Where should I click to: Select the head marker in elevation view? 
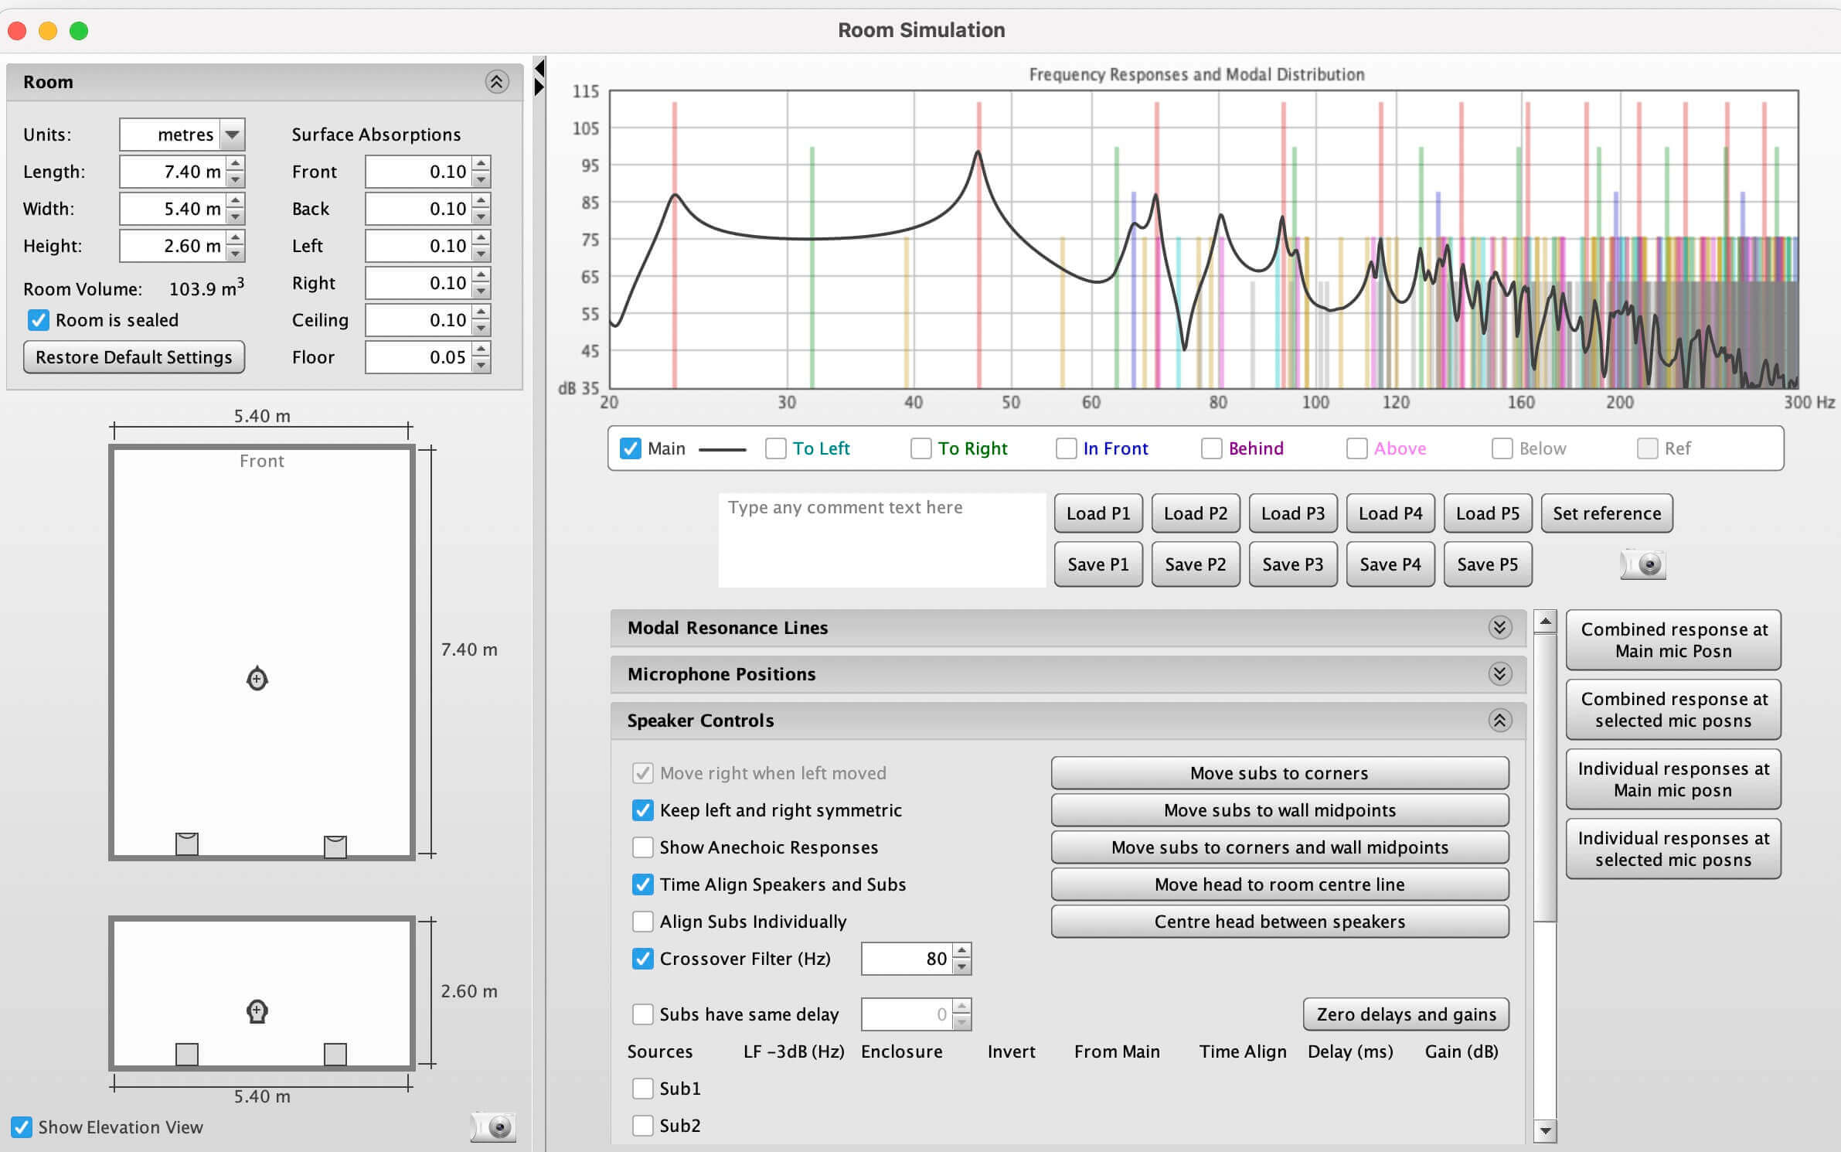[x=257, y=1011]
